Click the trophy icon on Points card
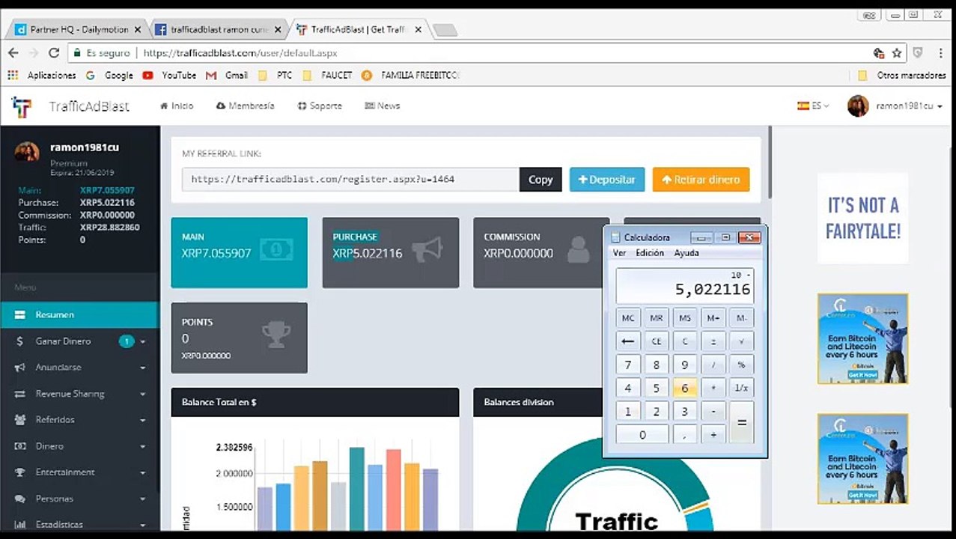This screenshot has width=956, height=539. (276, 335)
